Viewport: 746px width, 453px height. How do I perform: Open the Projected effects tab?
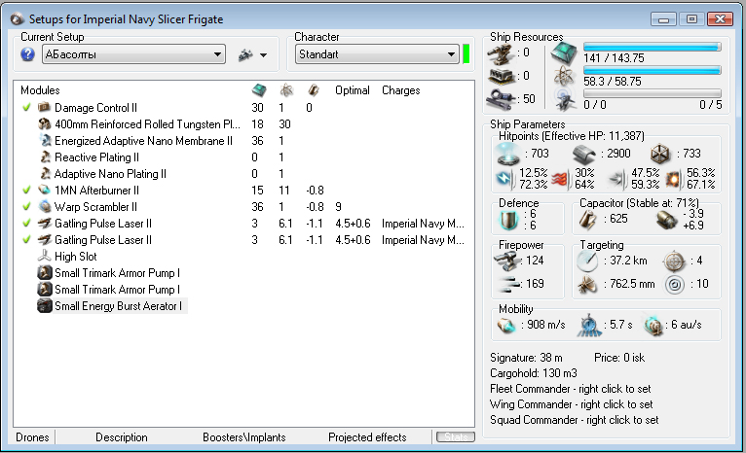point(367,437)
